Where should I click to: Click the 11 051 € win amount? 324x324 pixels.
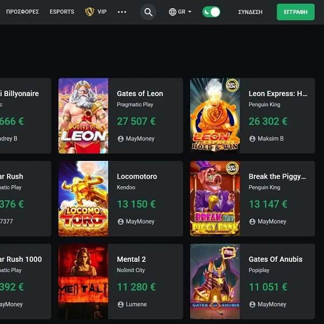click(x=268, y=287)
